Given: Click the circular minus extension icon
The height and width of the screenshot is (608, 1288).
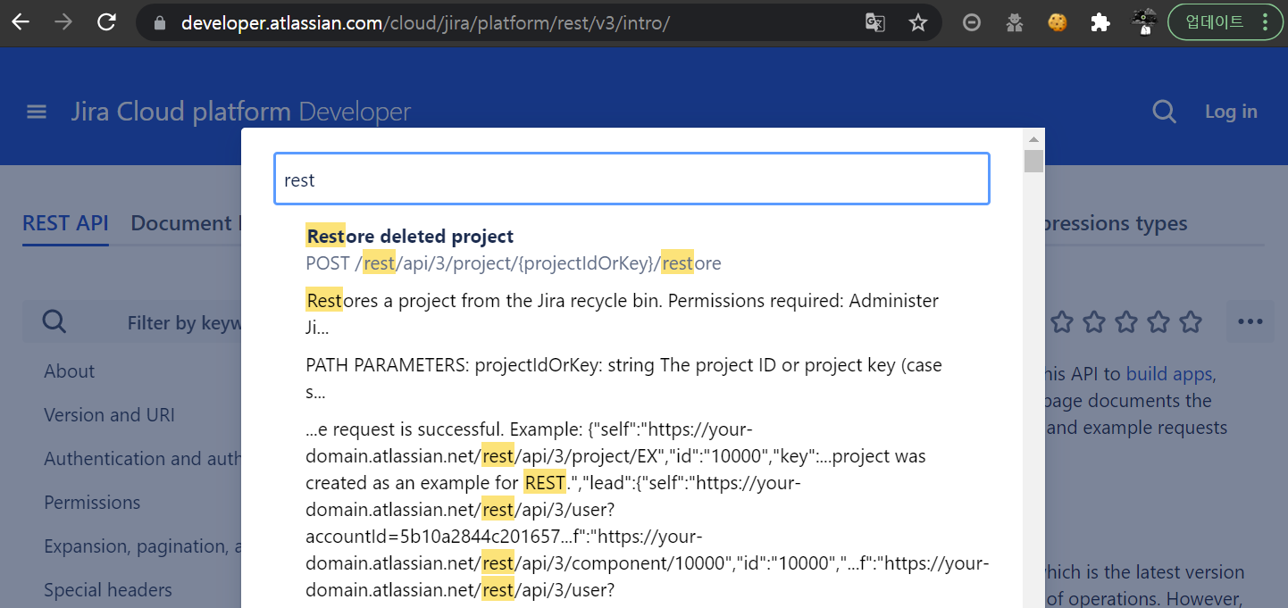Looking at the screenshot, I should [x=972, y=22].
